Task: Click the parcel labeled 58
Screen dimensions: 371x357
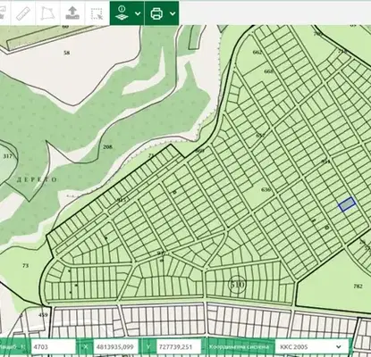Action: click(x=67, y=53)
